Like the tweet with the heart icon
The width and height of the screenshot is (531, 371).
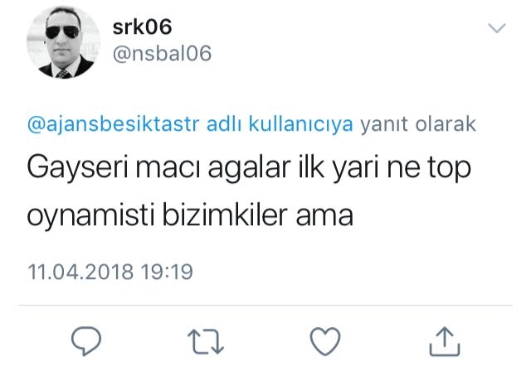pos(325,341)
